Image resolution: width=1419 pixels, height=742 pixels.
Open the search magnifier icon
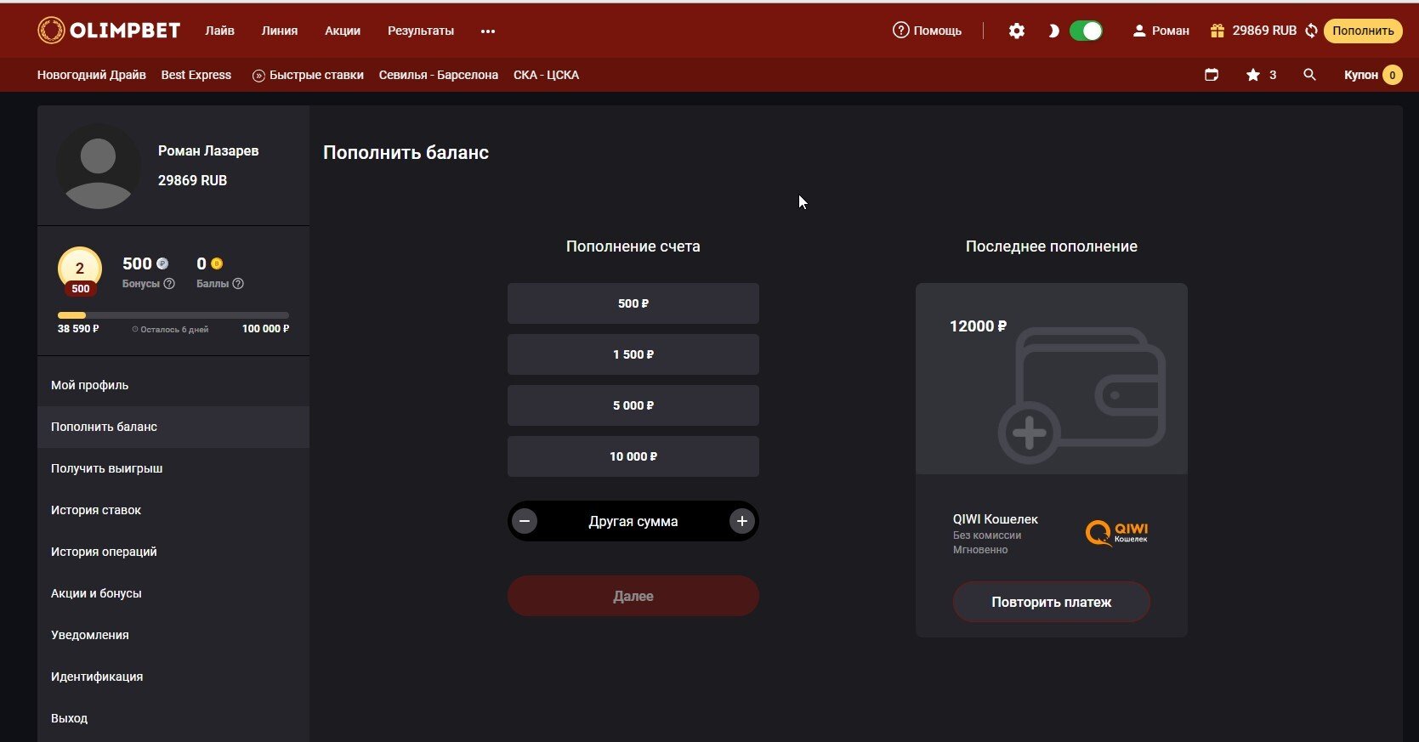[x=1309, y=75]
